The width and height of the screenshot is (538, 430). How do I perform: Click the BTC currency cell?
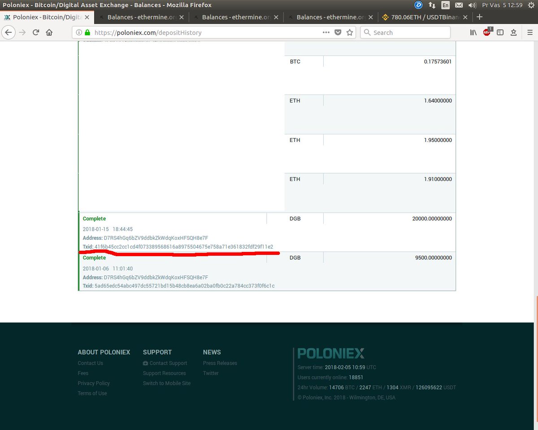tap(295, 61)
